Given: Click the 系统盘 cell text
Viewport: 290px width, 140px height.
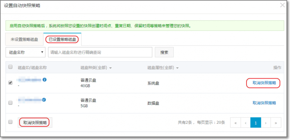Looking at the screenshot, I should point(153,84).
